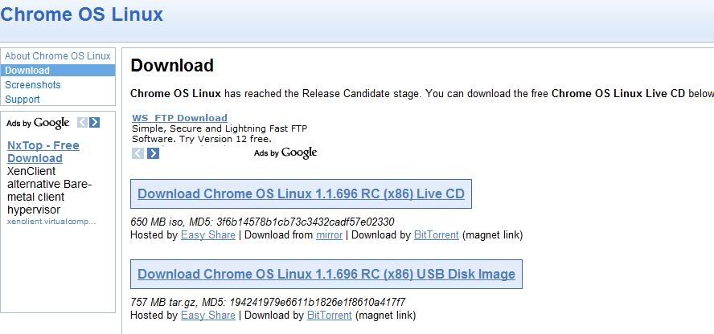Image resolution: width=714 pixels, height=334 pixels.
Task: Open the Support page
Action: click(23, 99)
